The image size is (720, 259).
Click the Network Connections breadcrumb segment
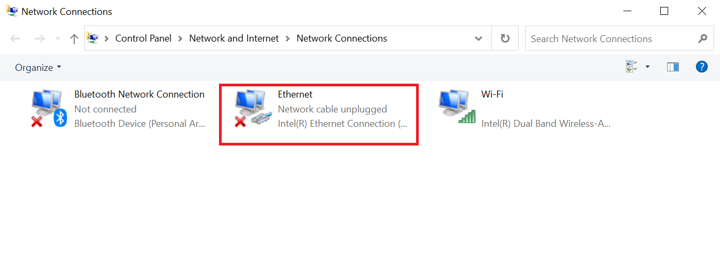tap(342, 38)
